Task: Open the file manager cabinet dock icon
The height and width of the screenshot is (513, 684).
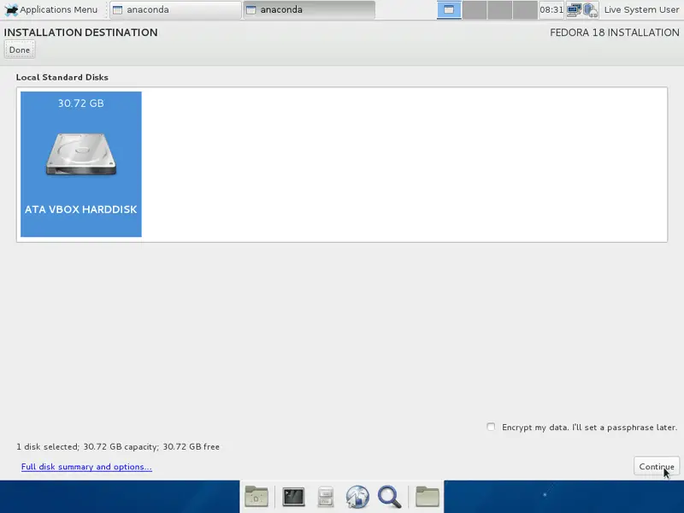Action: coord(326,497)
